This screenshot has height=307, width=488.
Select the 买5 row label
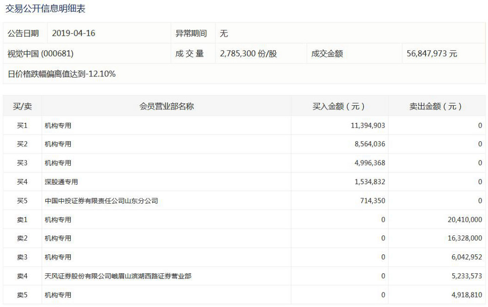[x=22, y=201]
